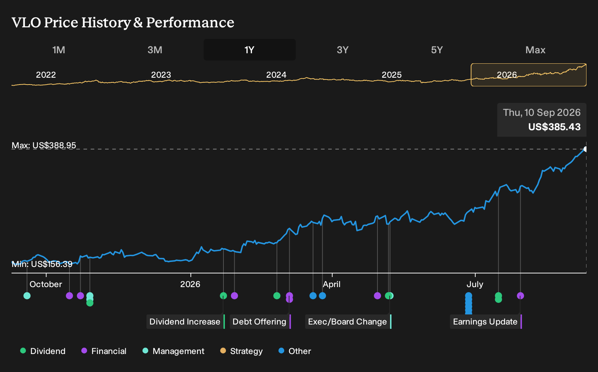The width and height of the screenshot is (598, 372).
Task: Click the October axis label
Action: (x=46, y=284)
